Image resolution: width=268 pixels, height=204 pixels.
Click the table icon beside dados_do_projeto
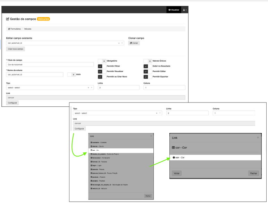coord(91,154)
